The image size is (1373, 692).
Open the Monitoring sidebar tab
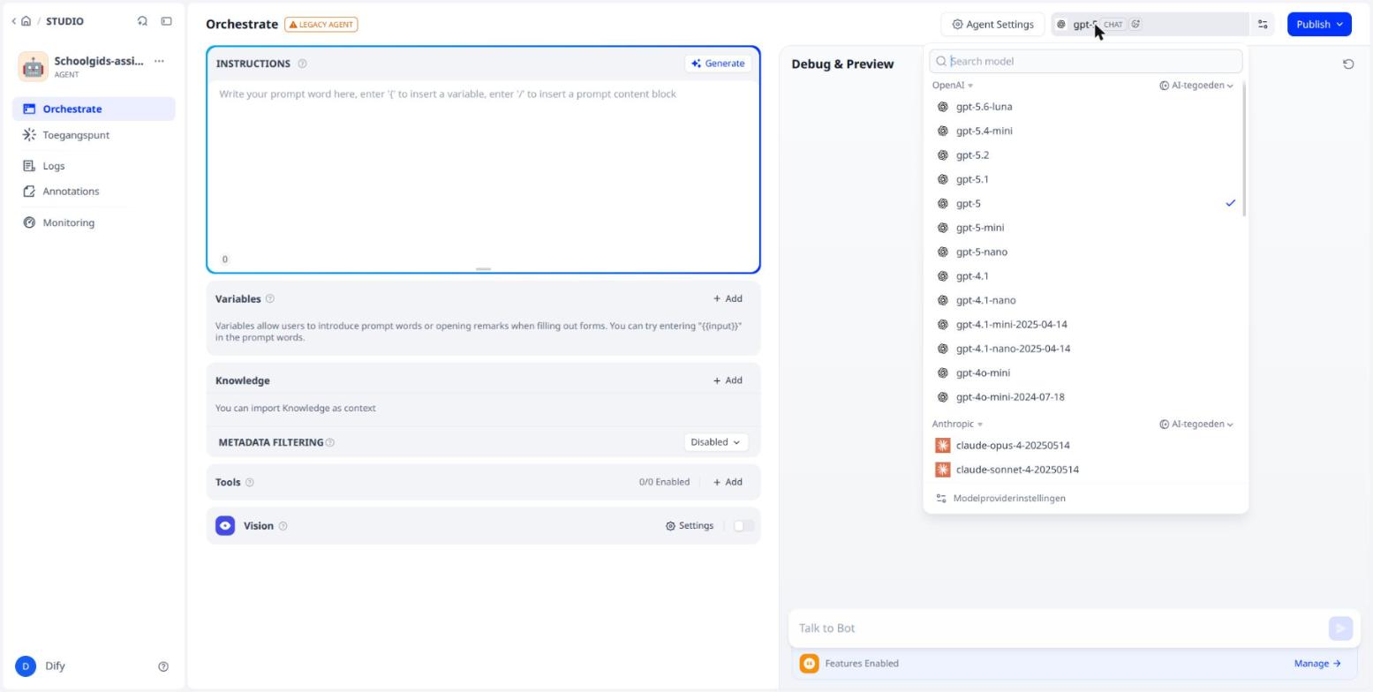(94, 222)
